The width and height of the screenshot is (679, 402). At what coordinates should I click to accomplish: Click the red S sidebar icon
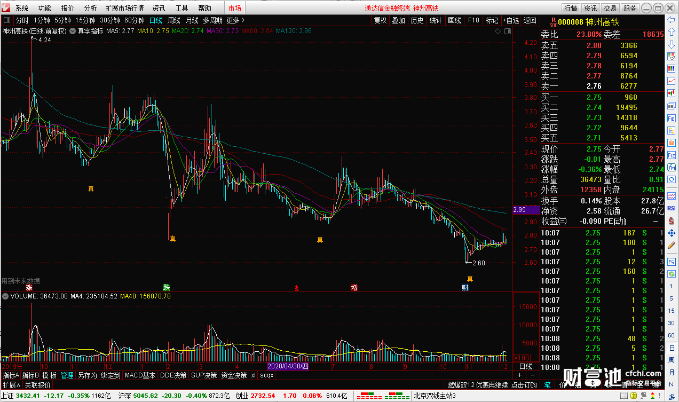point(672,220)
